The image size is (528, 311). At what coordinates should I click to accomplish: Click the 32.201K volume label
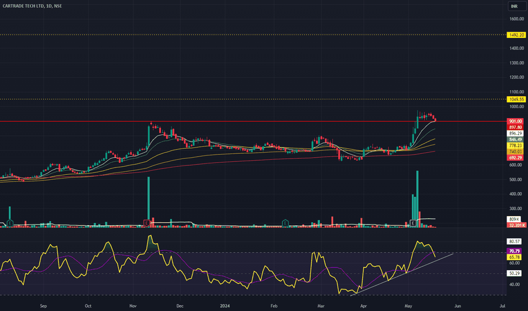pos(516,225)
